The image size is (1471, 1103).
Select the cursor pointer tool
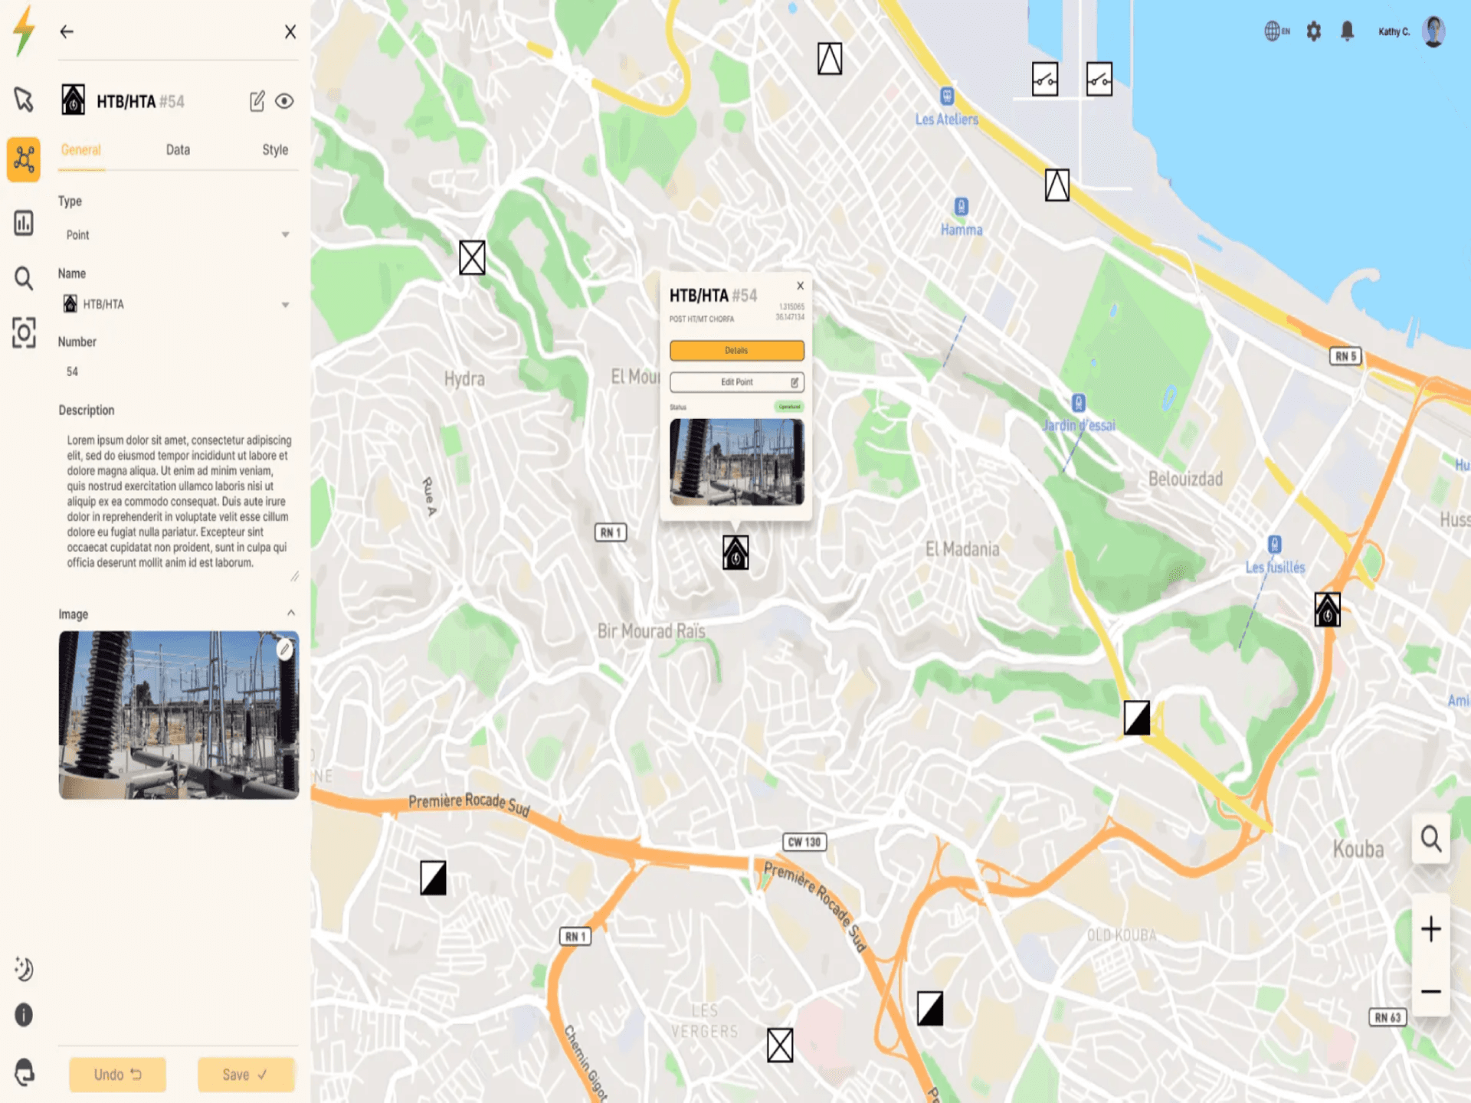24,100
